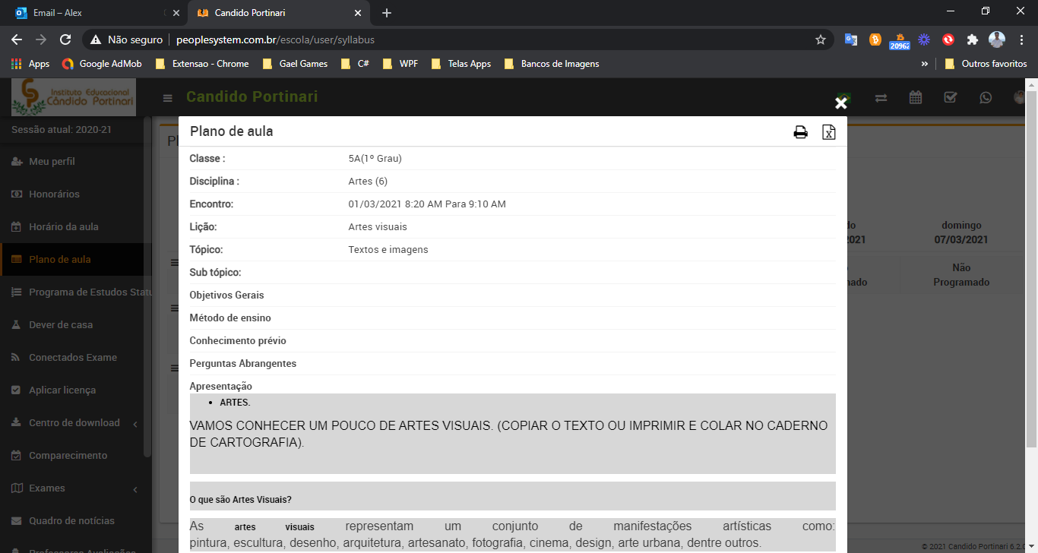Open the calendar icon in the top bar
The width and height of the screenshot is (1038, 553).
click(x=916, y=97)
